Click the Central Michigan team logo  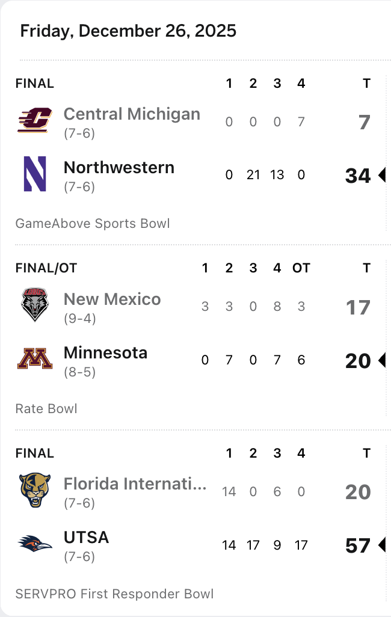click(35, 121)
